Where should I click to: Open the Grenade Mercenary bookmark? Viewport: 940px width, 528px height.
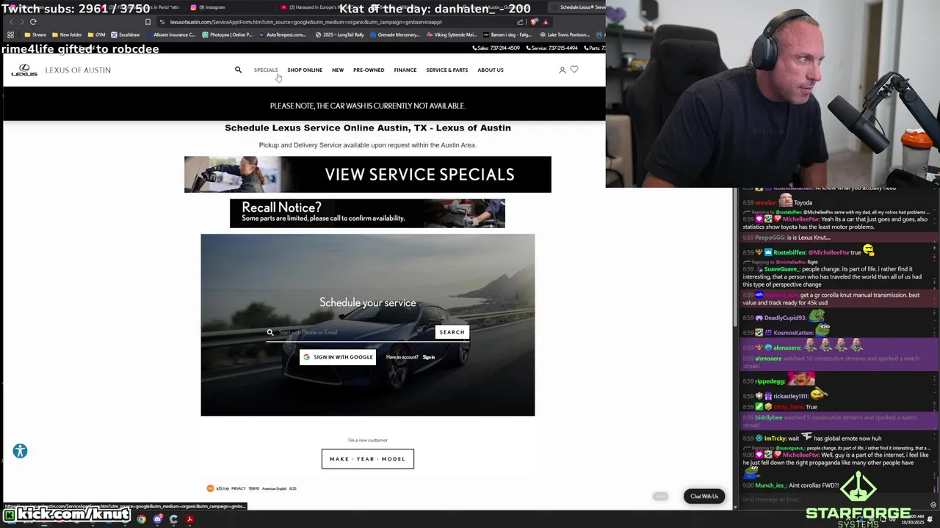pyautogui.click(x=395, y=34)
